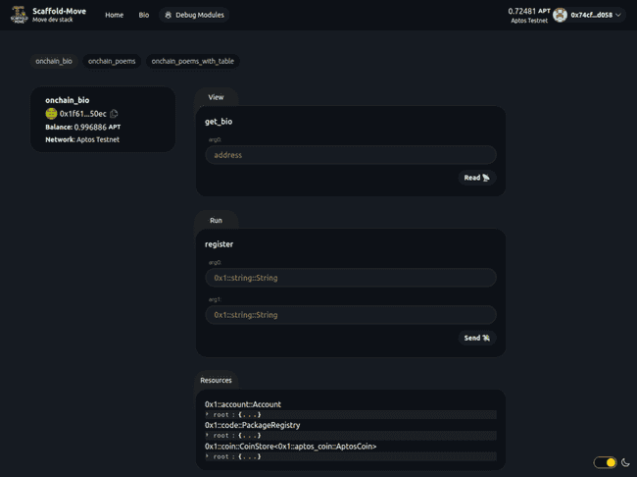Toggle the dark mode switch
The width and height of the screenshot is (637, 477).
click(606, 462)
